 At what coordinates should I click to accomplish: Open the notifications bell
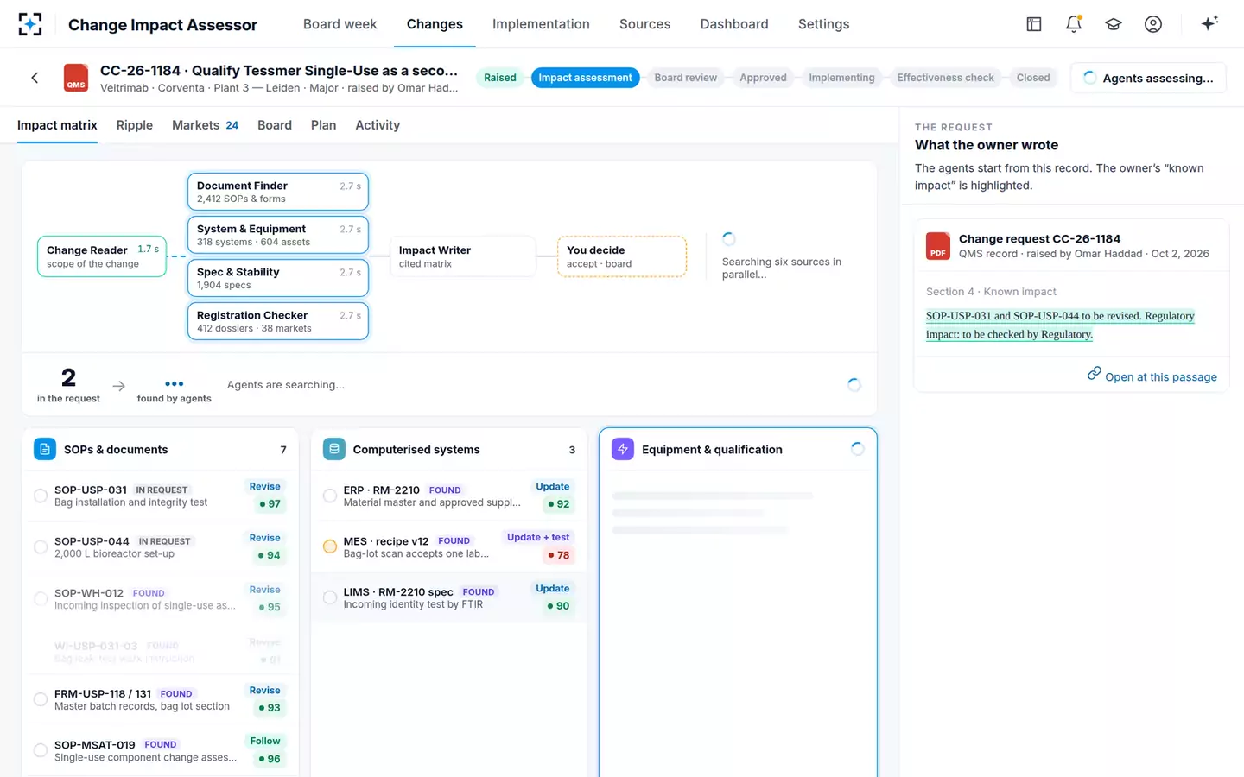[x=1074, y=24]
